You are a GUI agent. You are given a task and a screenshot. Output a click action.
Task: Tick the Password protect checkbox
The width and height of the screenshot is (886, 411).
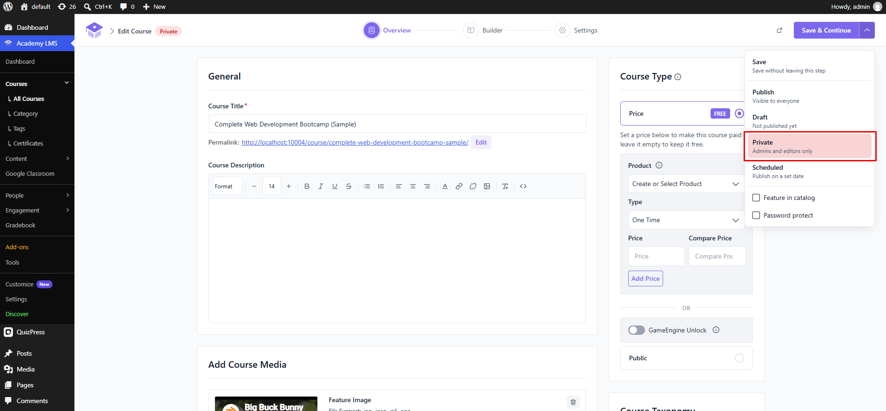pyautogui.click(x=756, y=215)
